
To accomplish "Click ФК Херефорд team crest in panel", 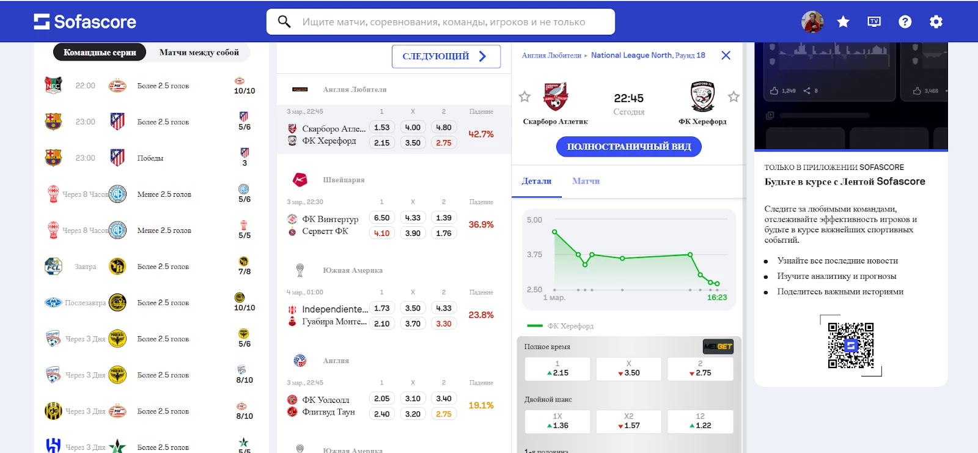I will point(703,97).
